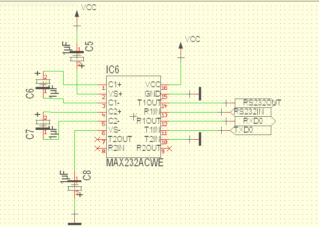Click the T1OUT pin label on IC6
Image resolution: width=319 pixels, height=227 pixels.
coord(149,103)
